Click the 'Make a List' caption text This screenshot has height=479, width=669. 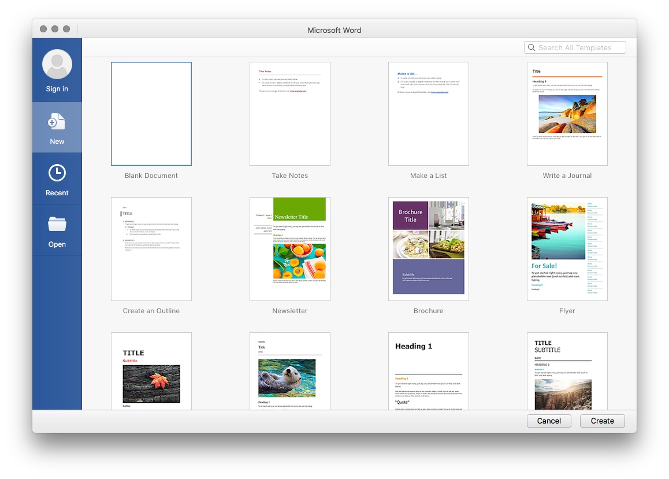pos(428,176)
